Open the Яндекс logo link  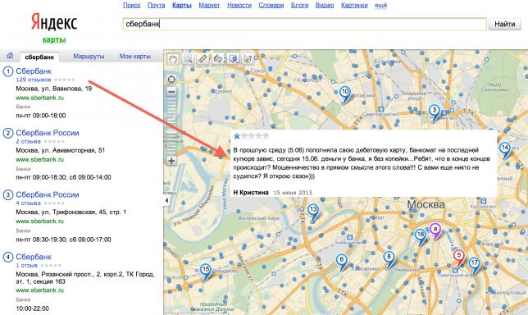54,22
